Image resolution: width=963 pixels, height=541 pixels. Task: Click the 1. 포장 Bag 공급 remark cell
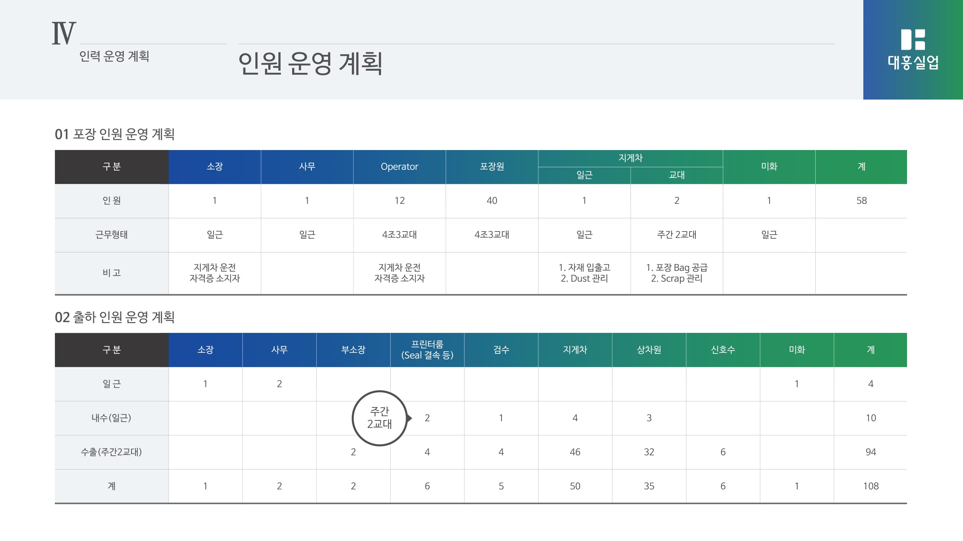(676, 273)
